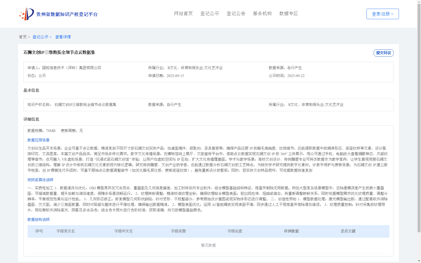Click 查看详情 breadcrumb link
This screenshot has height=263, width=421.
tap(63, 37)
